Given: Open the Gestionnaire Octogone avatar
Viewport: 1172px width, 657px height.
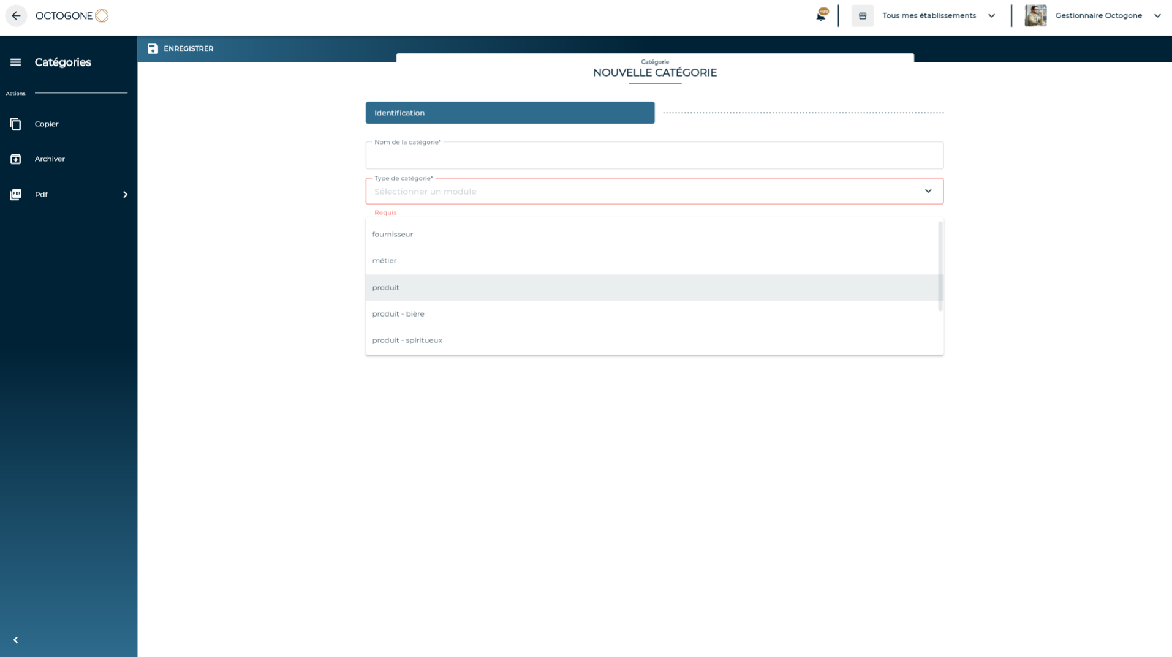Looking at the screenshot, I should 1035,16.
